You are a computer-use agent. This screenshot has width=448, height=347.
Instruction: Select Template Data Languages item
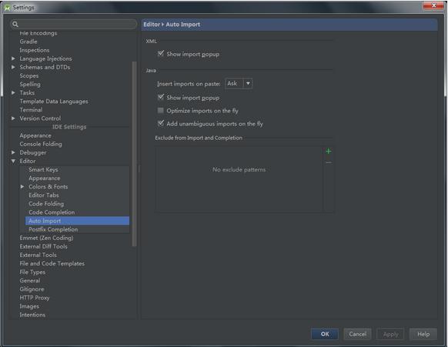(54, 102)
